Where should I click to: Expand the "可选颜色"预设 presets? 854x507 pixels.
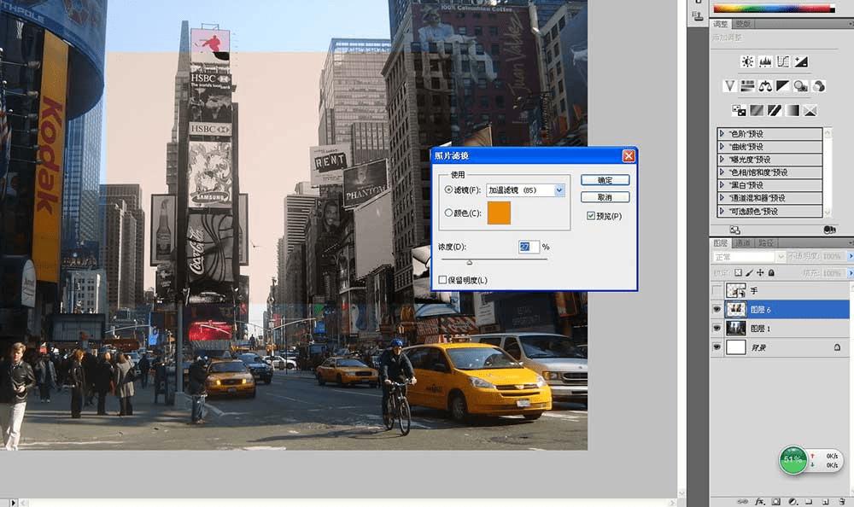click(x=722, y=211)
